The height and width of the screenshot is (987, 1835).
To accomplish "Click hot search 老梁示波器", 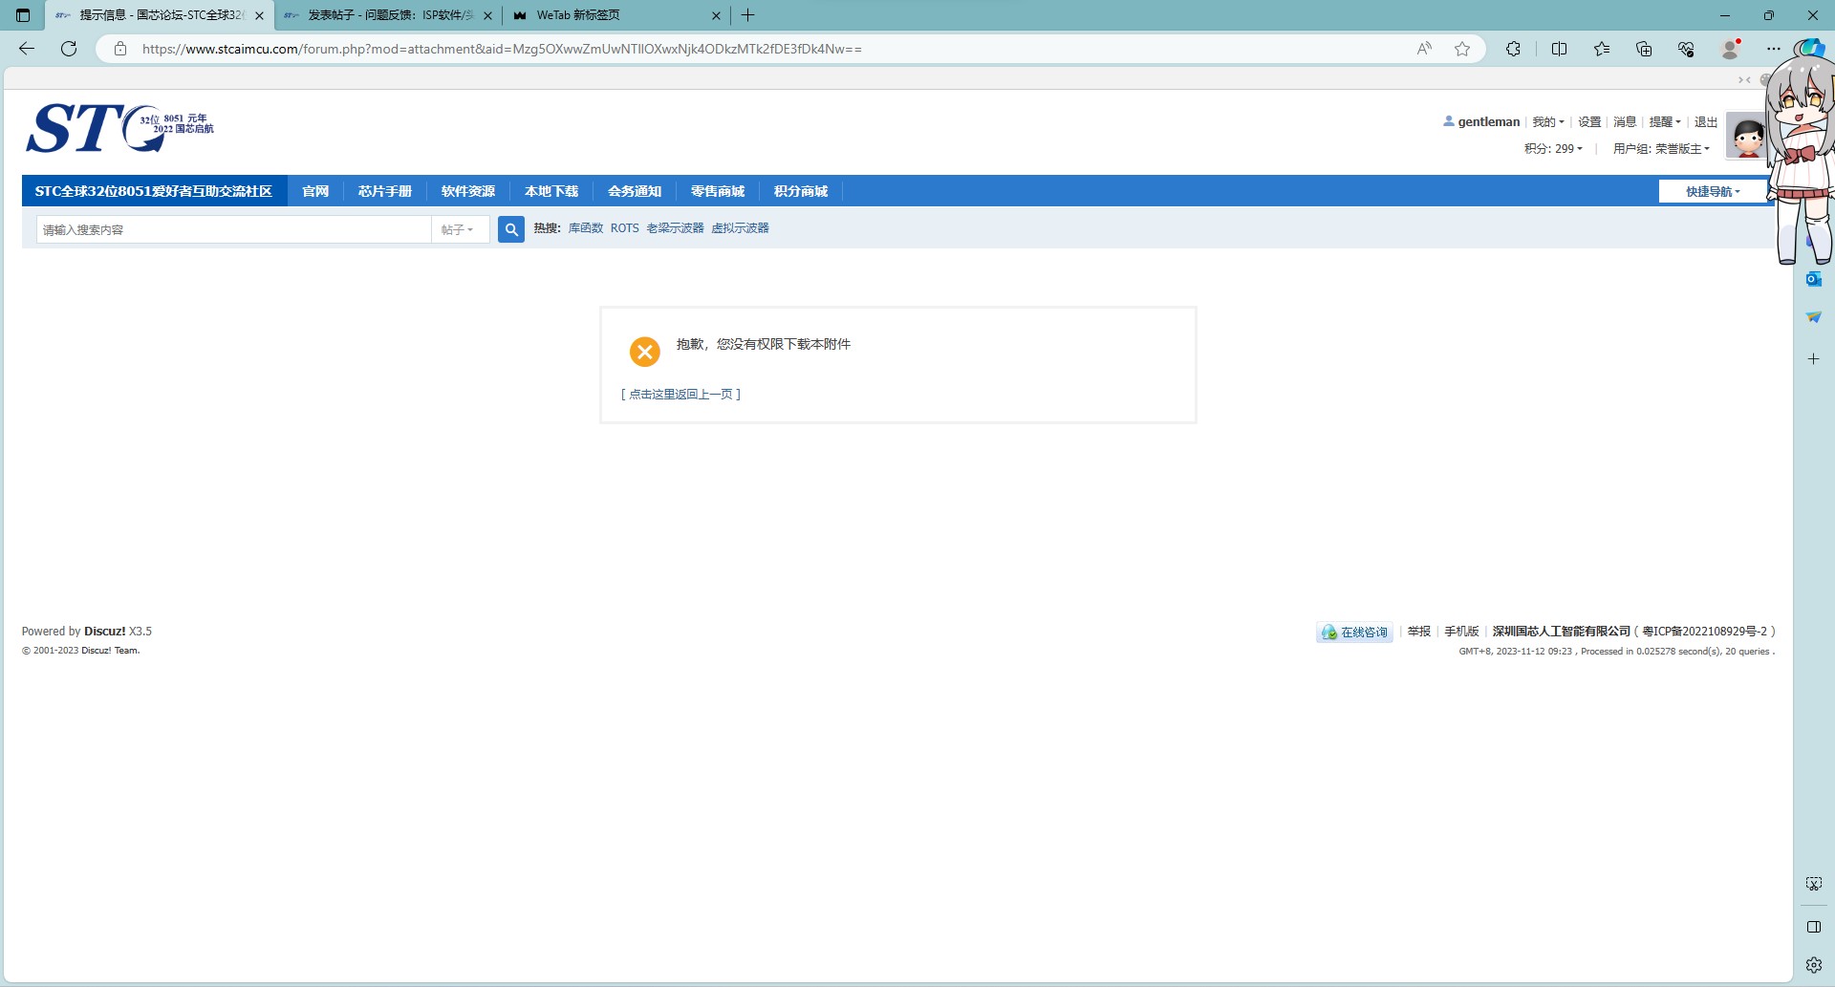I will [675, 228].
